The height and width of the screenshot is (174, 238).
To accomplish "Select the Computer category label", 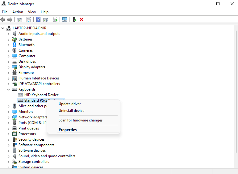I will click(27, 56).
